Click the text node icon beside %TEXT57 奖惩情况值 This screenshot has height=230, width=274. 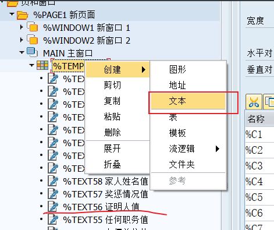tap(53, 193)
